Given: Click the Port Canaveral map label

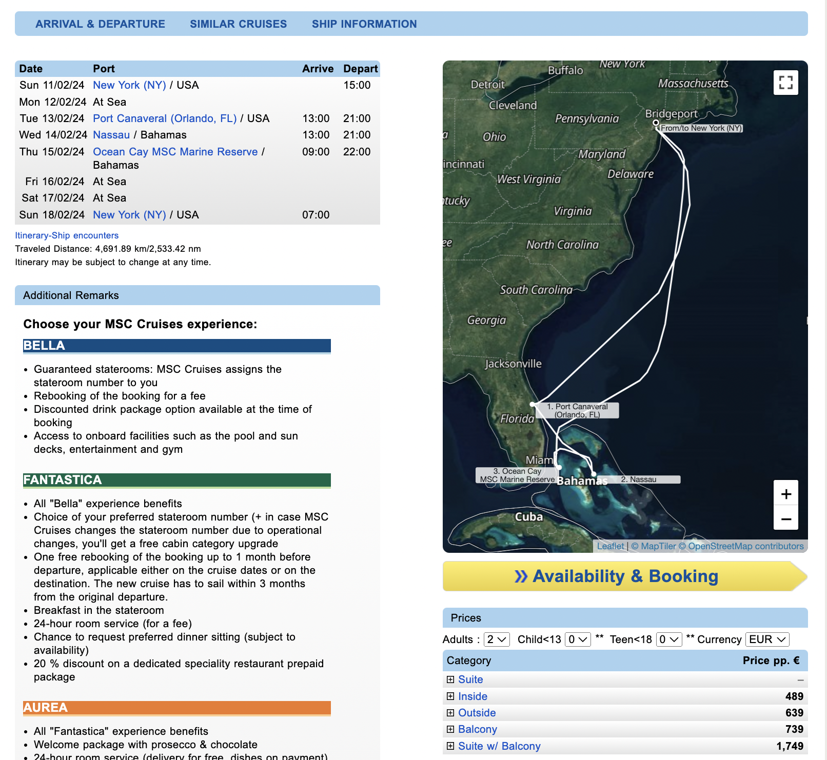Looking at the screenshot, I should click(x=577, y=410).
